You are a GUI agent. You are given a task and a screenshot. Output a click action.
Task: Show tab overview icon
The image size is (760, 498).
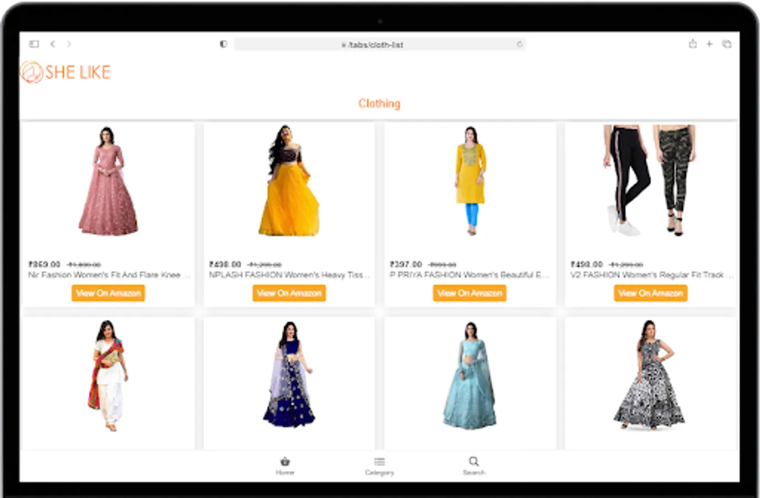click(x=726, y=44)
